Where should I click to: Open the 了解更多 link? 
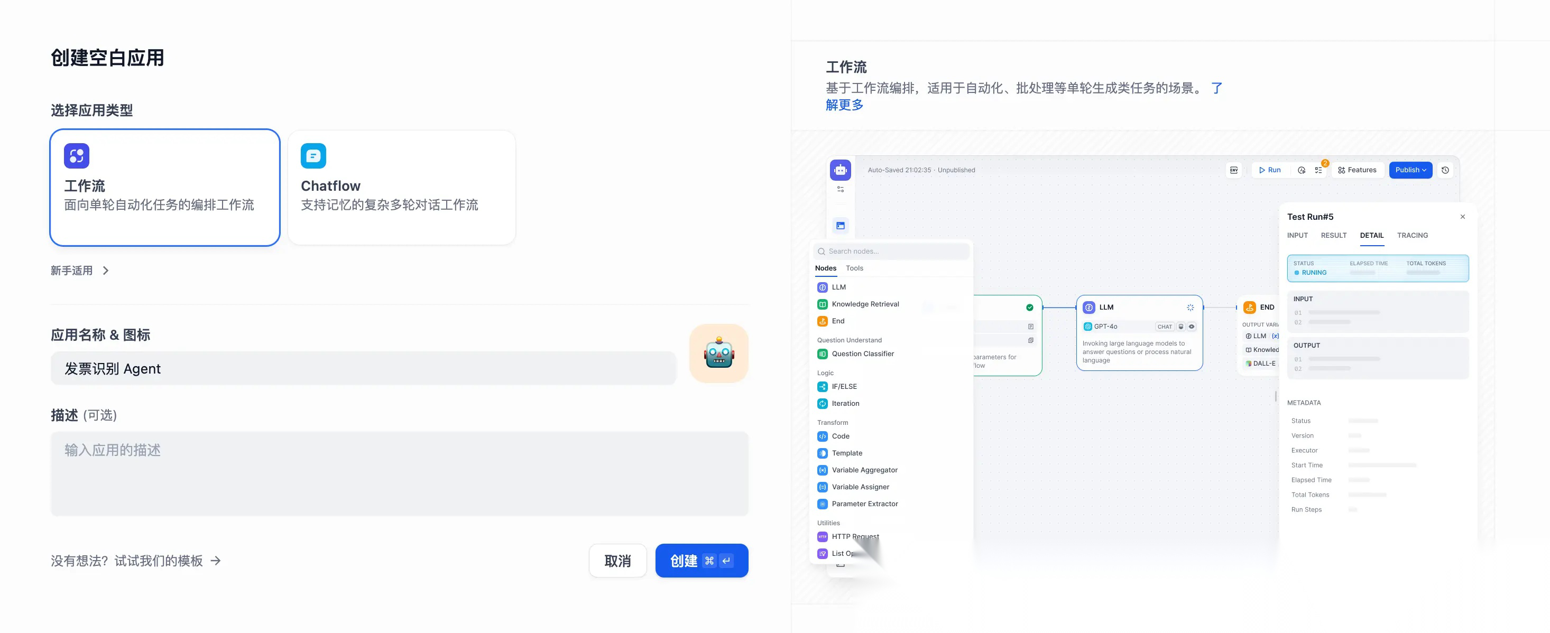click(844, 105)
